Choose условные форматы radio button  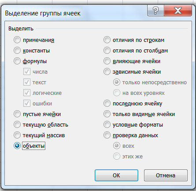[x=107, y=125]
